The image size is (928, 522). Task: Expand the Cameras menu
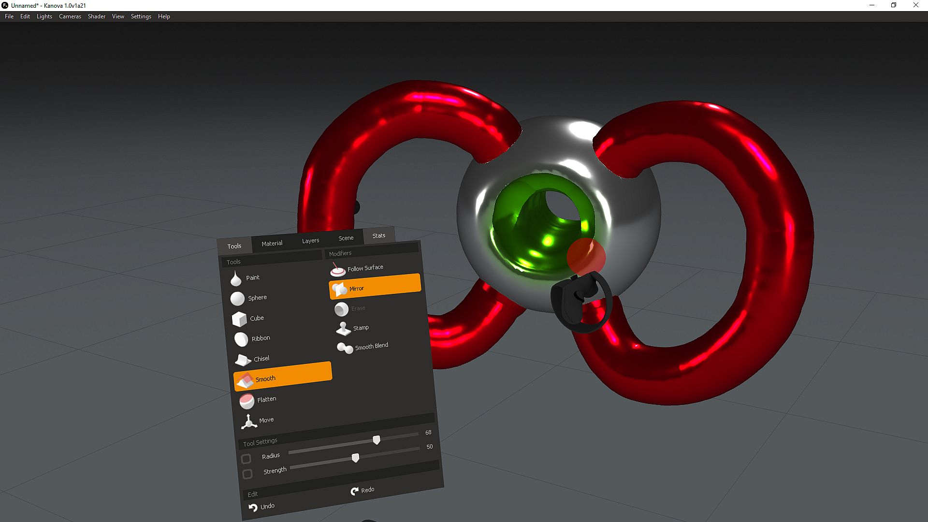pos(70,16)
